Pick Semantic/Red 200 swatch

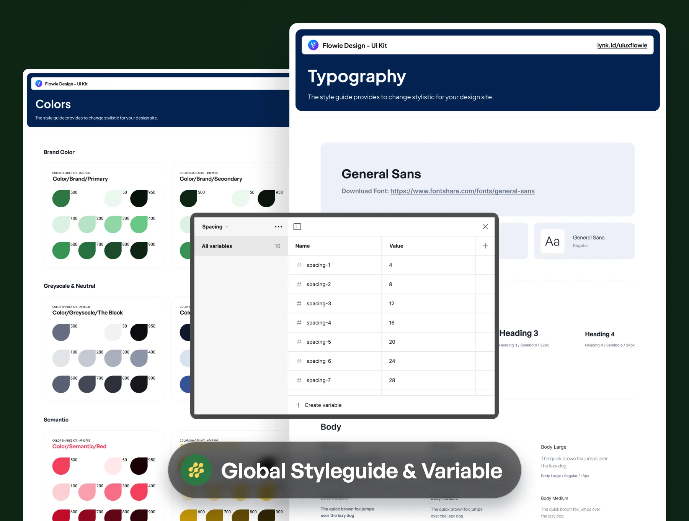tap(87, 492)
